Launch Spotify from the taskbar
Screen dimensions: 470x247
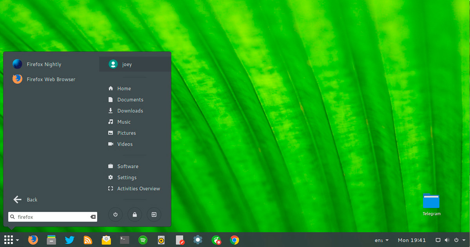[x=143, y=240]
